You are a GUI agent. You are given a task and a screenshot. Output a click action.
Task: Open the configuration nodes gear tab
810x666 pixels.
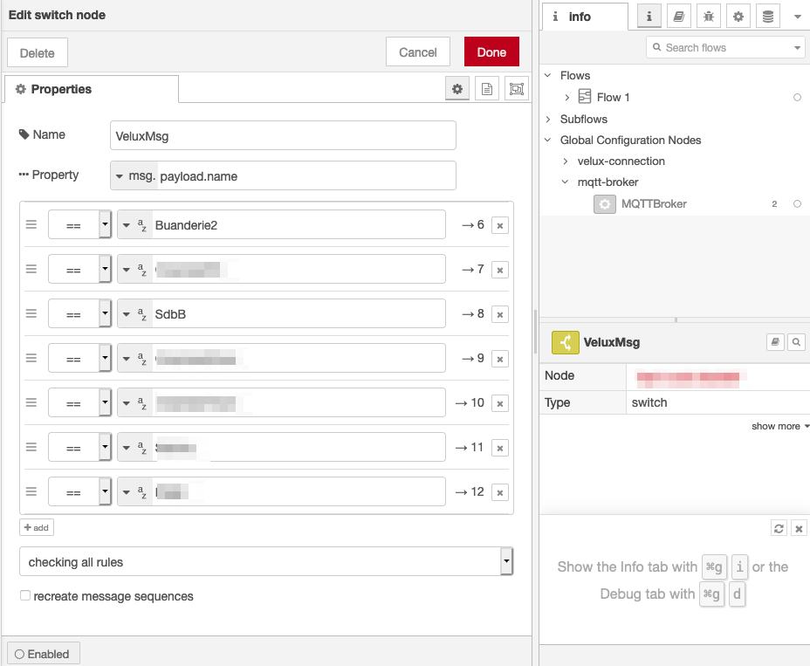(x=738, y=16)
